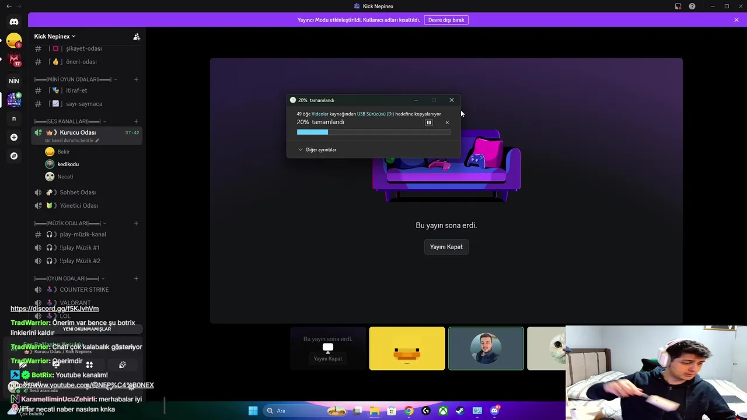
Task: Click Devre dışı bırak button in banner
Action: [x=446, y=20]
